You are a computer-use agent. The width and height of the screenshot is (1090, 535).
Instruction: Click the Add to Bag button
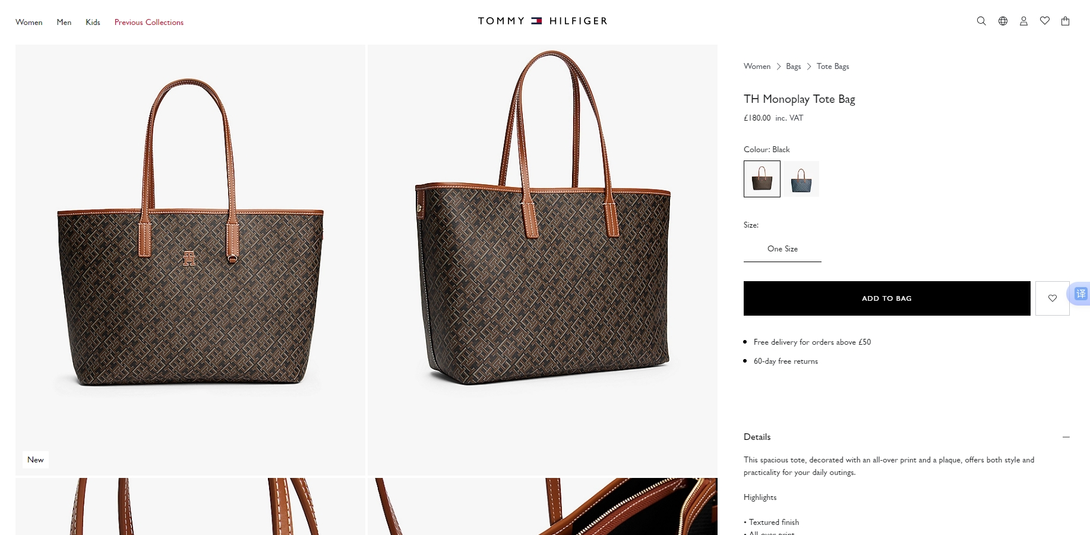(887, 298)
